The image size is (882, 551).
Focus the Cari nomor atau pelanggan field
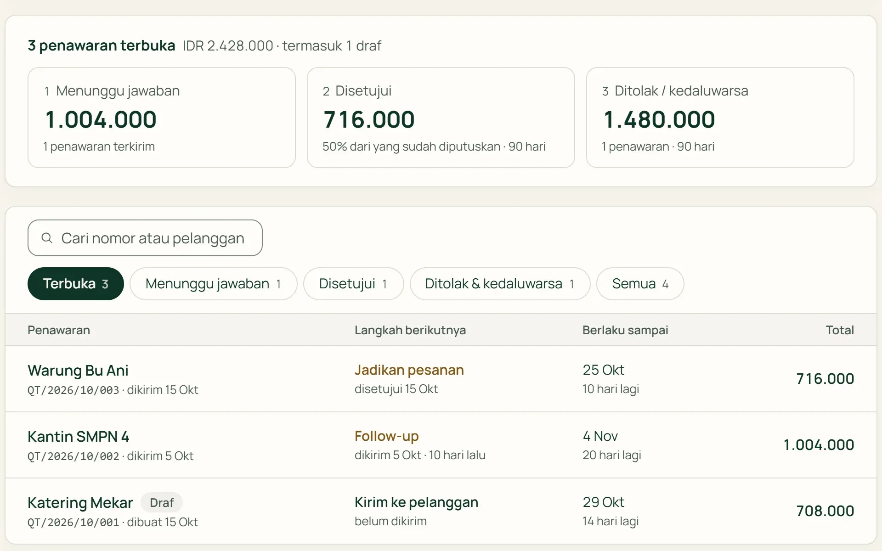(145, 238)
